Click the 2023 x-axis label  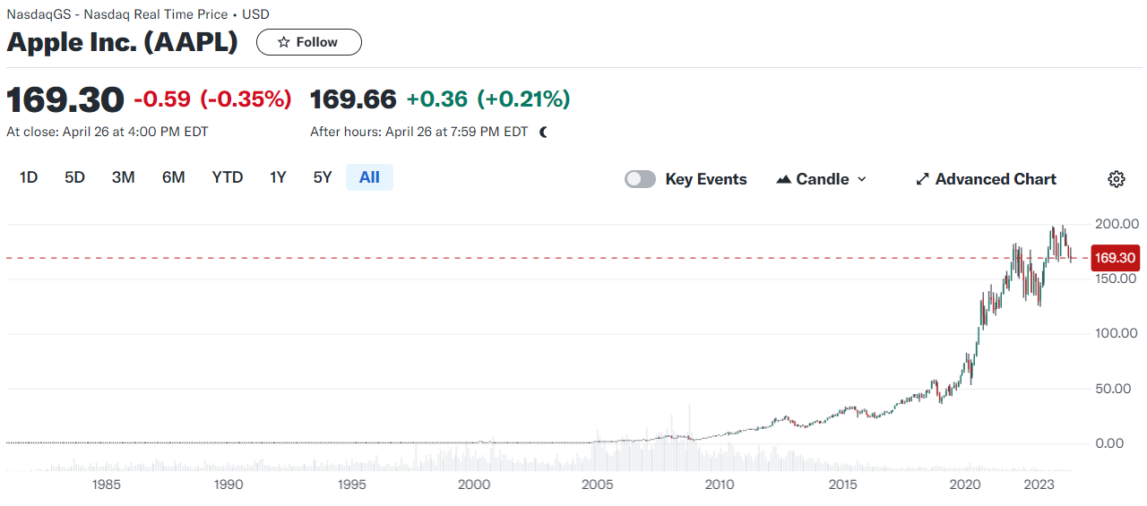tap(1039, 485)
